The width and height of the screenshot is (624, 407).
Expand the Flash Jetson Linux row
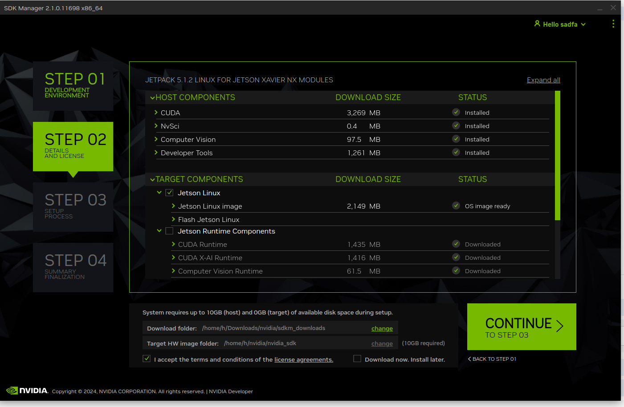coord(173,219)
